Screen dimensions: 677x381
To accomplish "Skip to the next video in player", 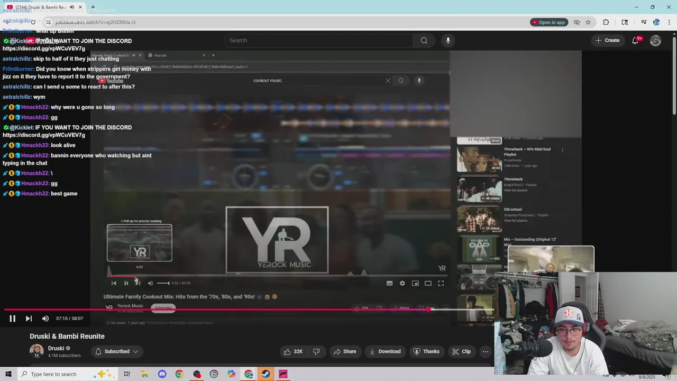I will pos(29,319).
